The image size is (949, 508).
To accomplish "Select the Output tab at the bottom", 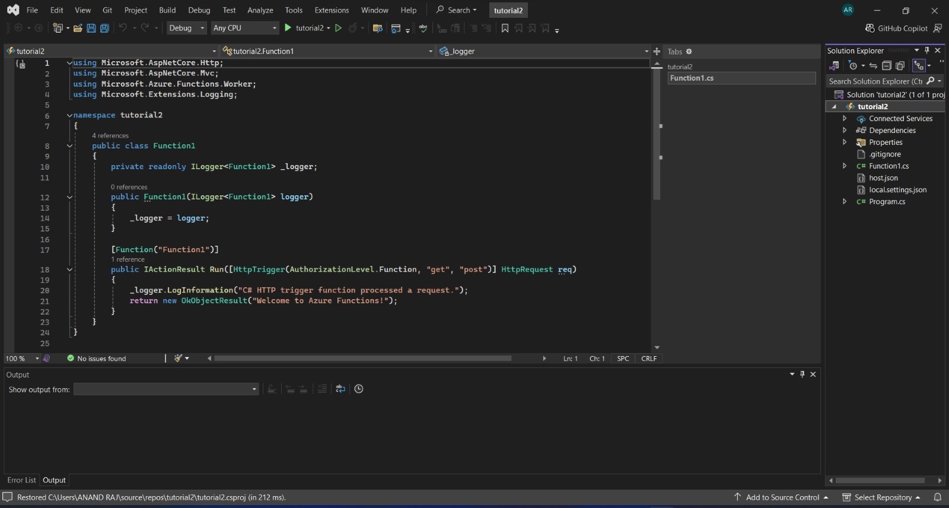I will 54,480.
